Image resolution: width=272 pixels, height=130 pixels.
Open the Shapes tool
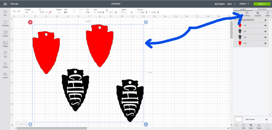[5, 64]
